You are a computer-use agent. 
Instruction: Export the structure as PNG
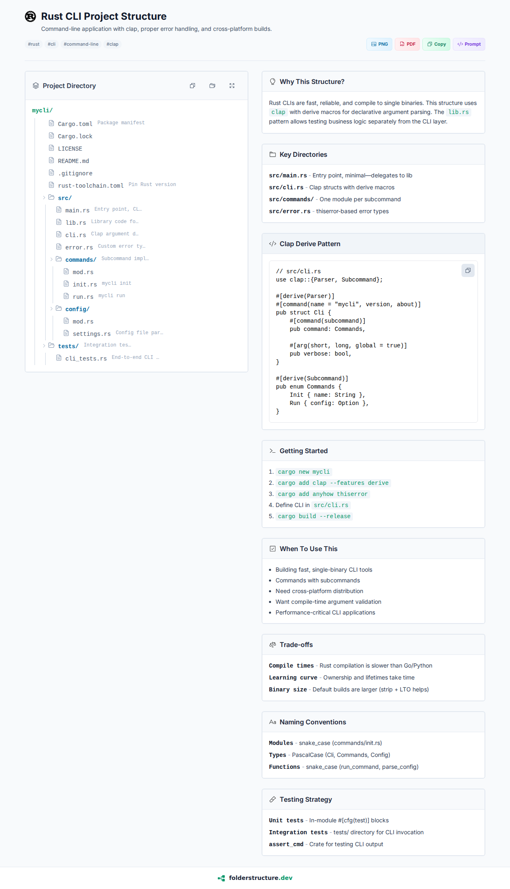coord(379,44)
